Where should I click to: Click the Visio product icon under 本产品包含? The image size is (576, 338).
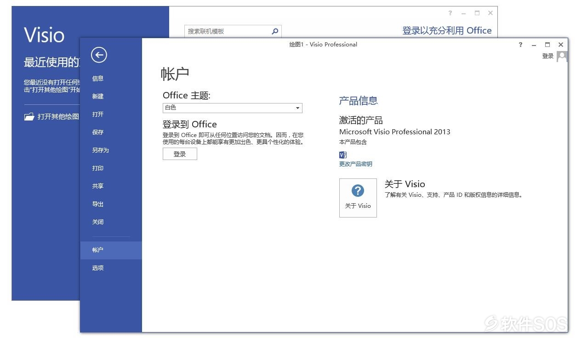point(342,155)
